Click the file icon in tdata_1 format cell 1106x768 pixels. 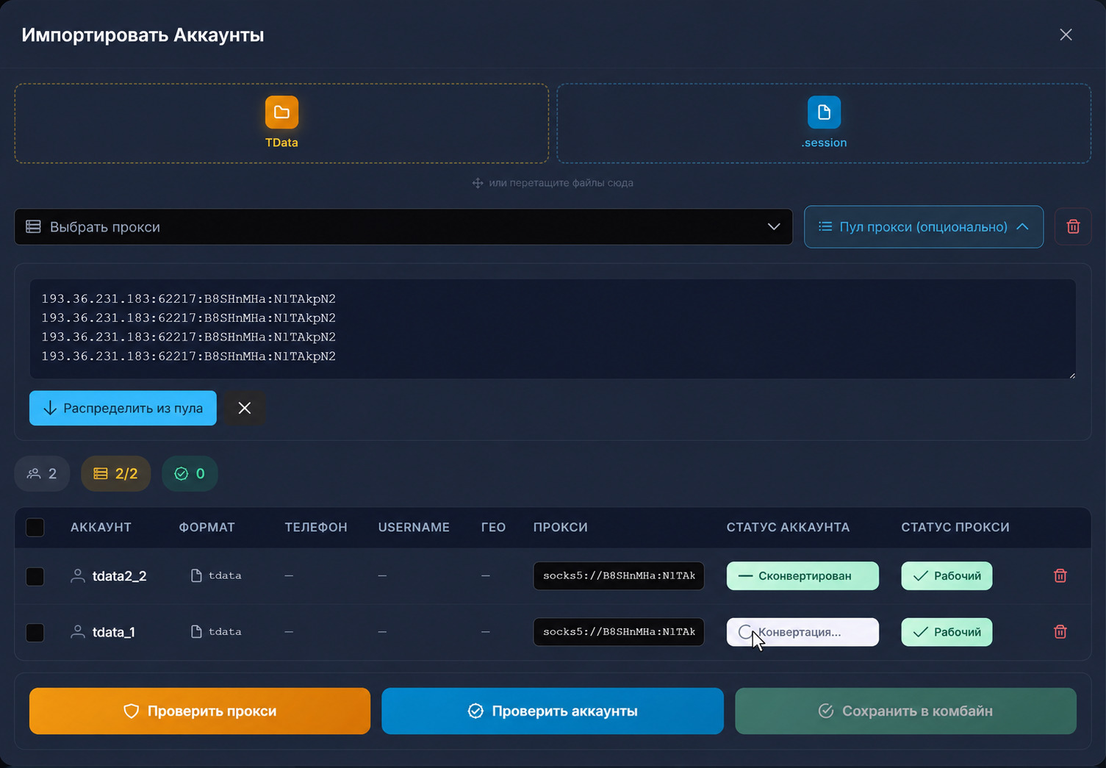(196, 631)
